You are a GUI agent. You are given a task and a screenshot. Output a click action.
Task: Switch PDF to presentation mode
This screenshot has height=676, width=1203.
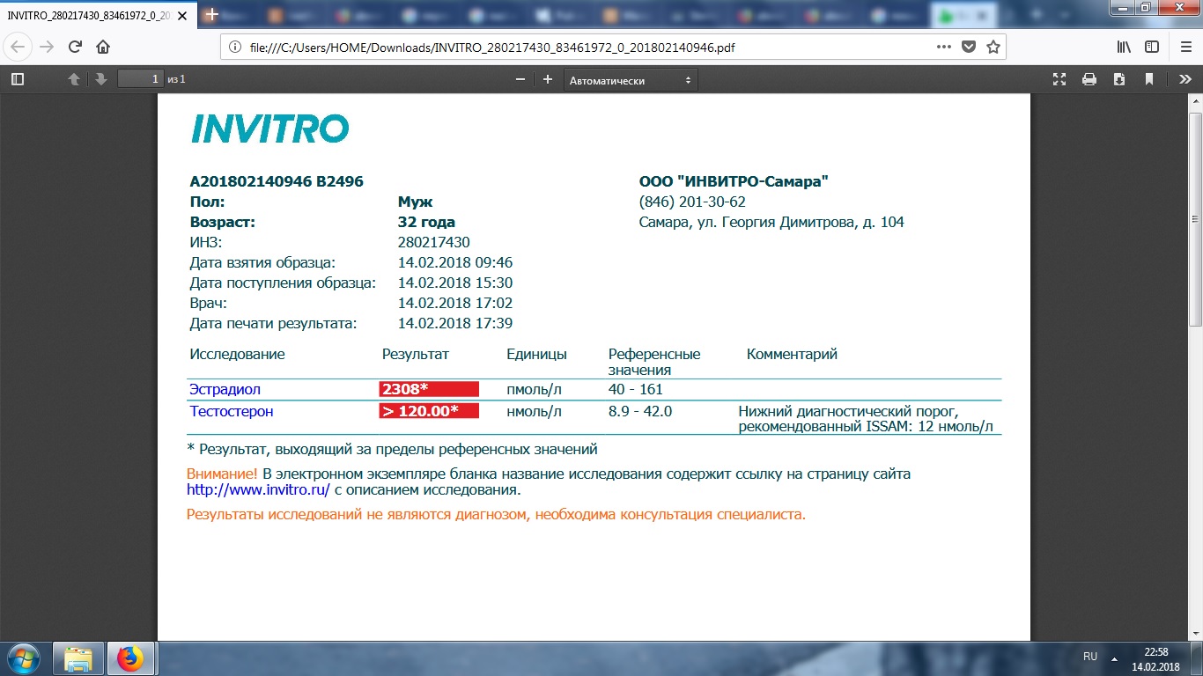[x=1059, y=79]
